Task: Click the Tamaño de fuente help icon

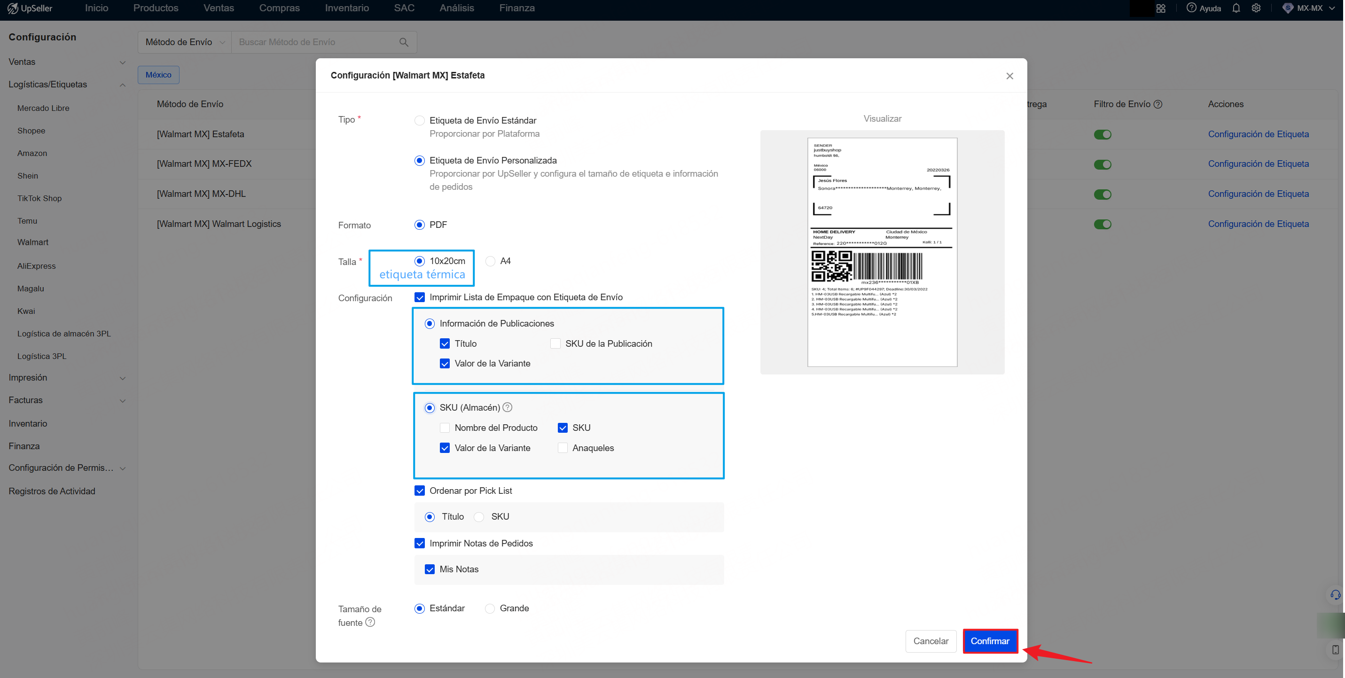Action: click(x=371, y=622)
